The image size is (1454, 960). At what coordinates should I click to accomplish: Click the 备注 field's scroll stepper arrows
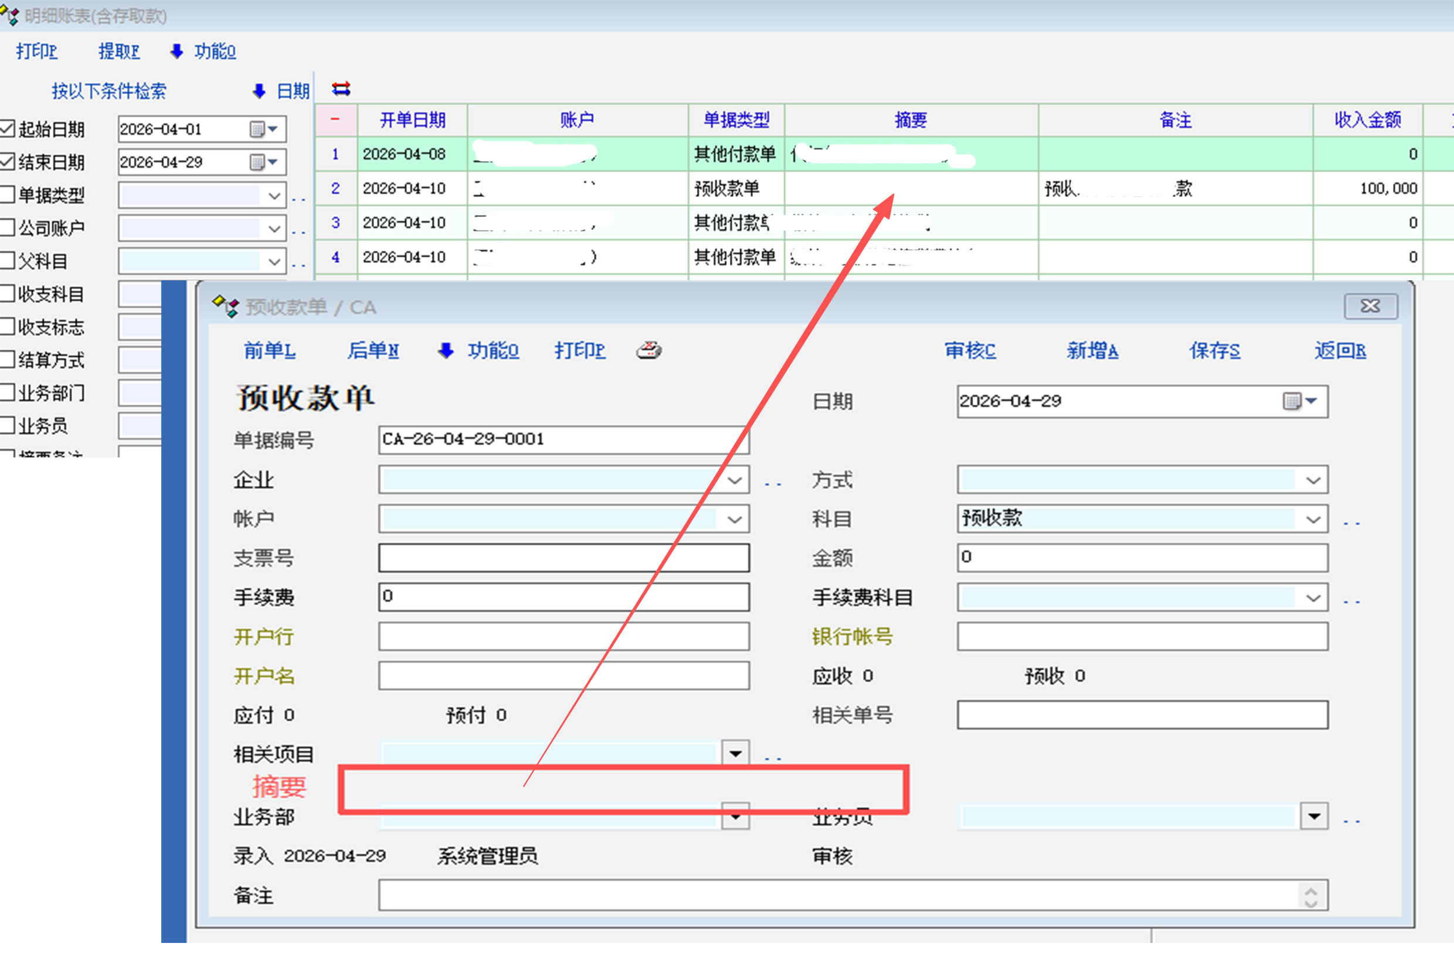[1310, 897]
